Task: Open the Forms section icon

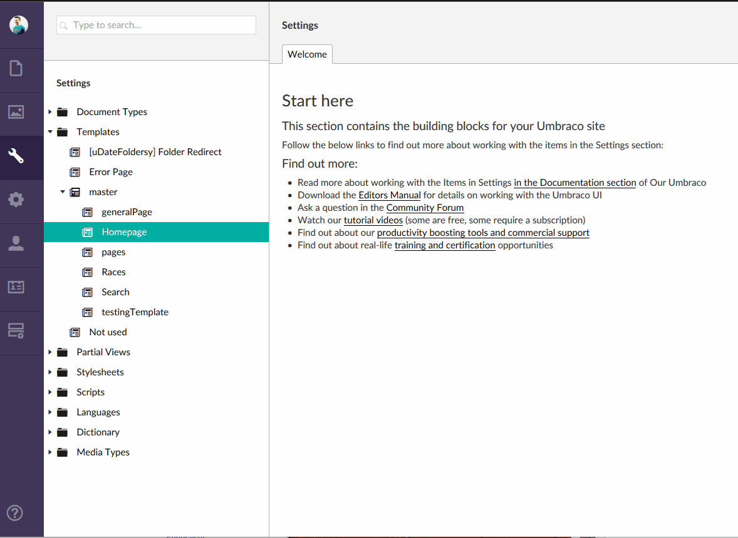Action: pyautogui.click(x=16, y=330)
